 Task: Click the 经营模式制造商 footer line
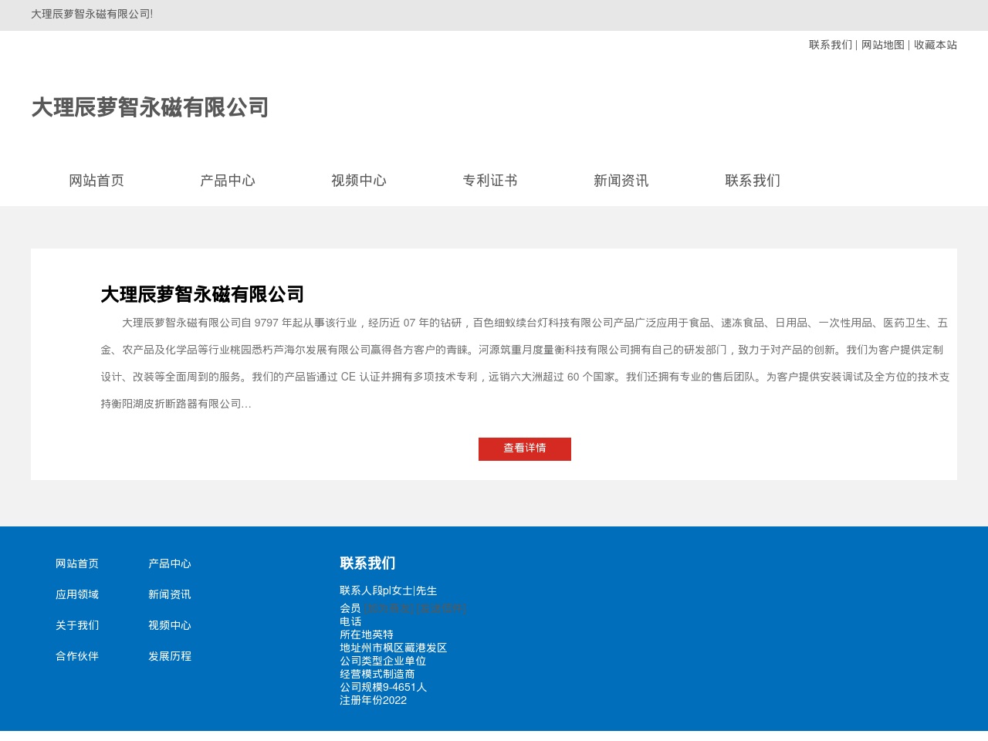tap(377, 674)
